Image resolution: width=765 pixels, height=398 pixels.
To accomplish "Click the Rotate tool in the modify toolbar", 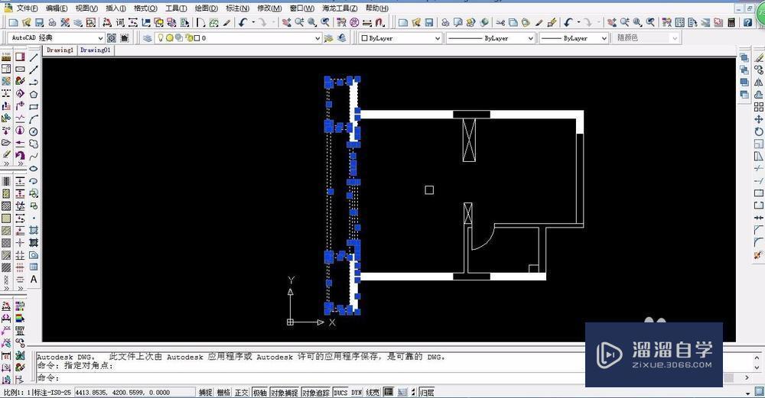I will (x=759, y=131).
